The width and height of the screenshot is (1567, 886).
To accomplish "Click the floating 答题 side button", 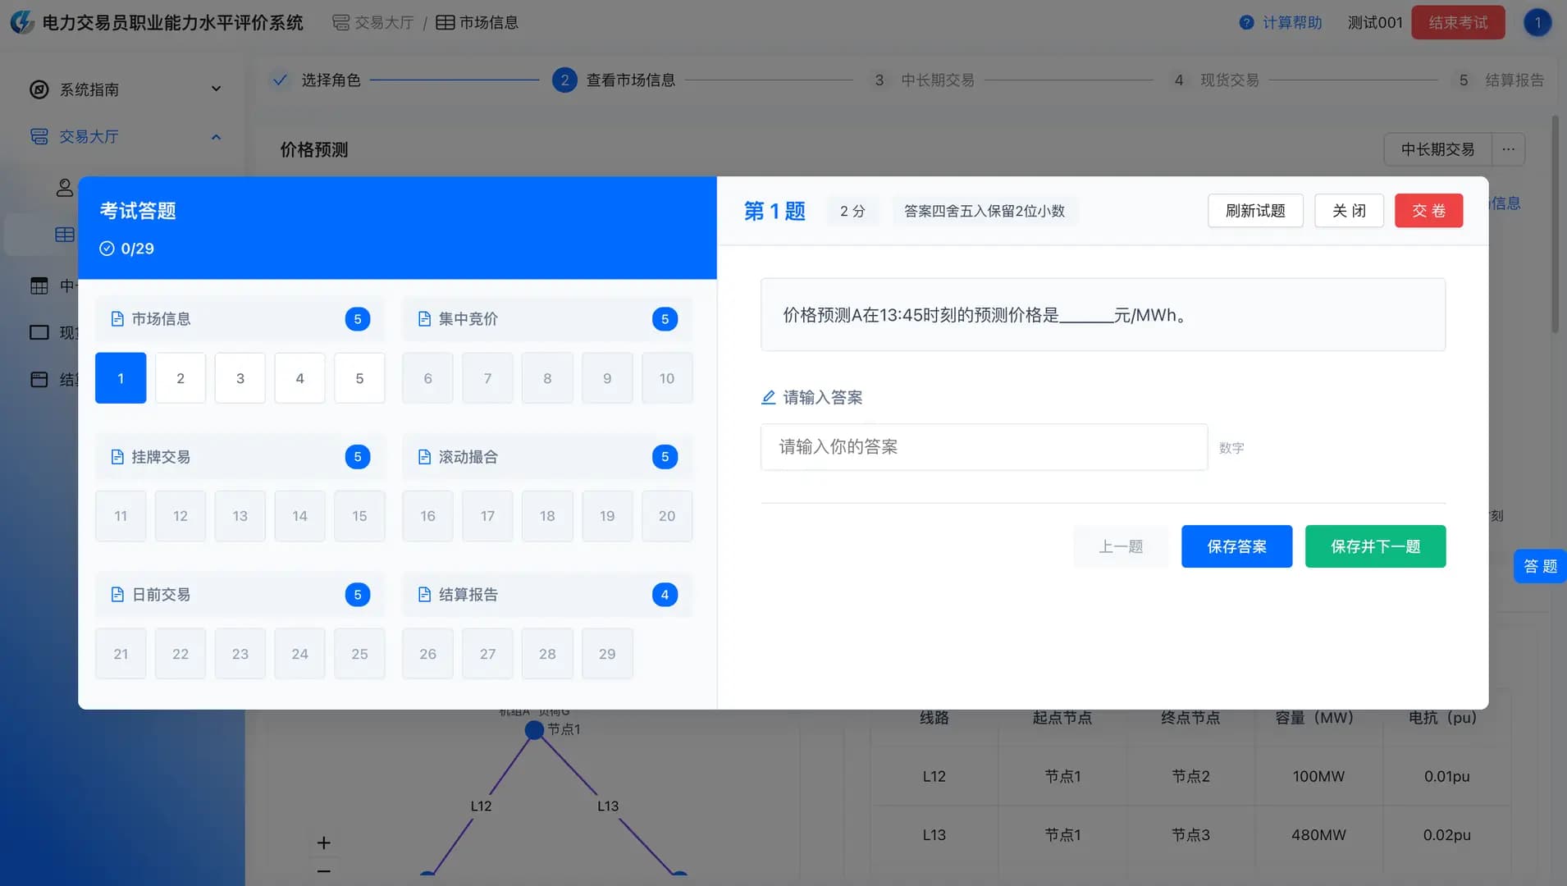I will tap(1540, 566).
